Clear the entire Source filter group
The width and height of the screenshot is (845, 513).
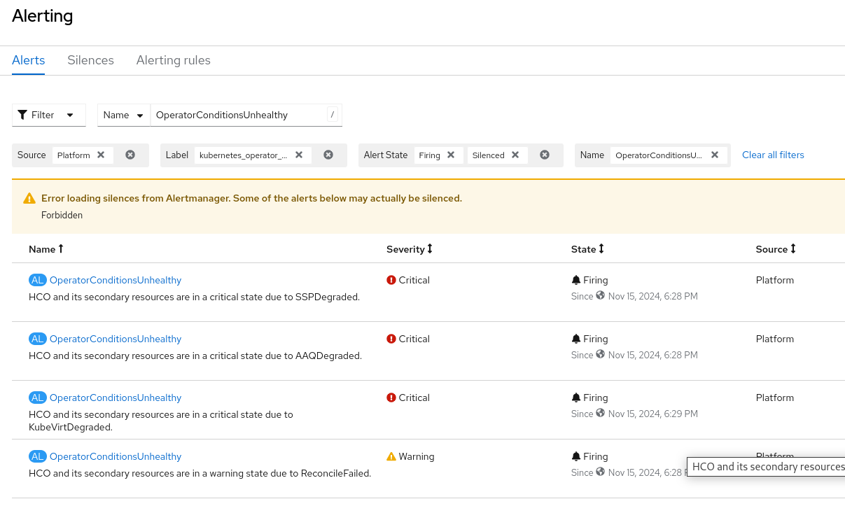[x=130, y=155]
